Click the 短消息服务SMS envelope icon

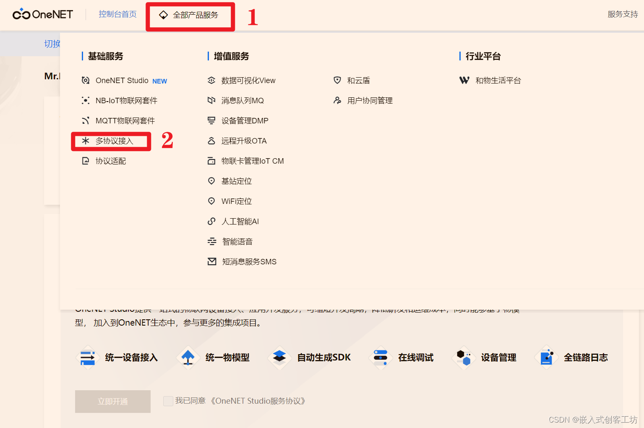tap(212, 261)
